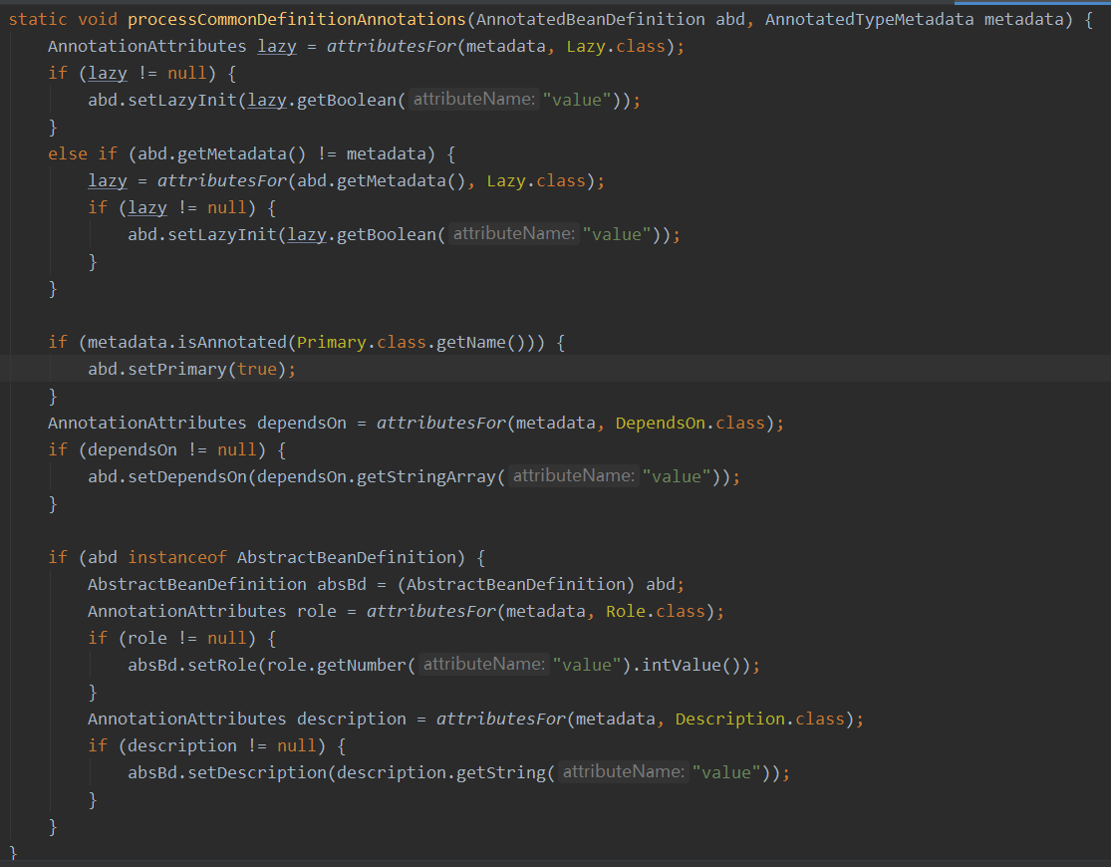
Task: Click "value" string on the setDescription line
Action: 726,773
